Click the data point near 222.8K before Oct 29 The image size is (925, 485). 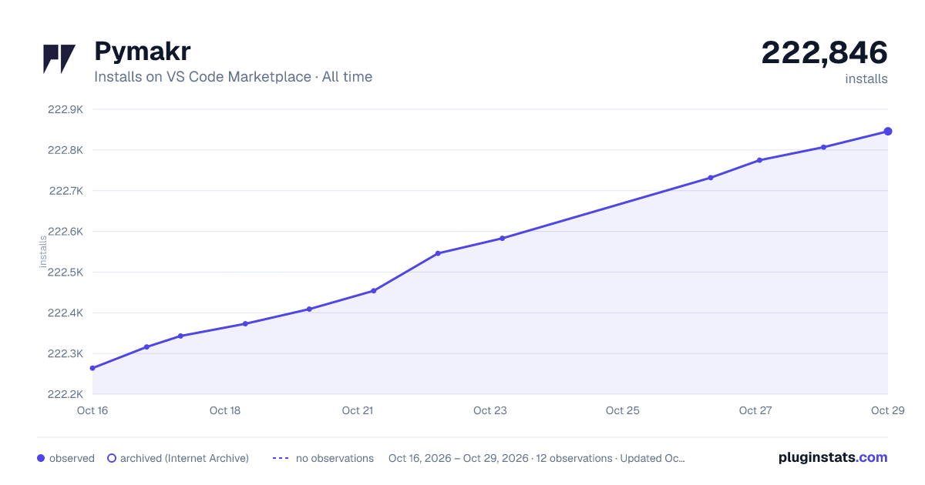pos(824,147)
